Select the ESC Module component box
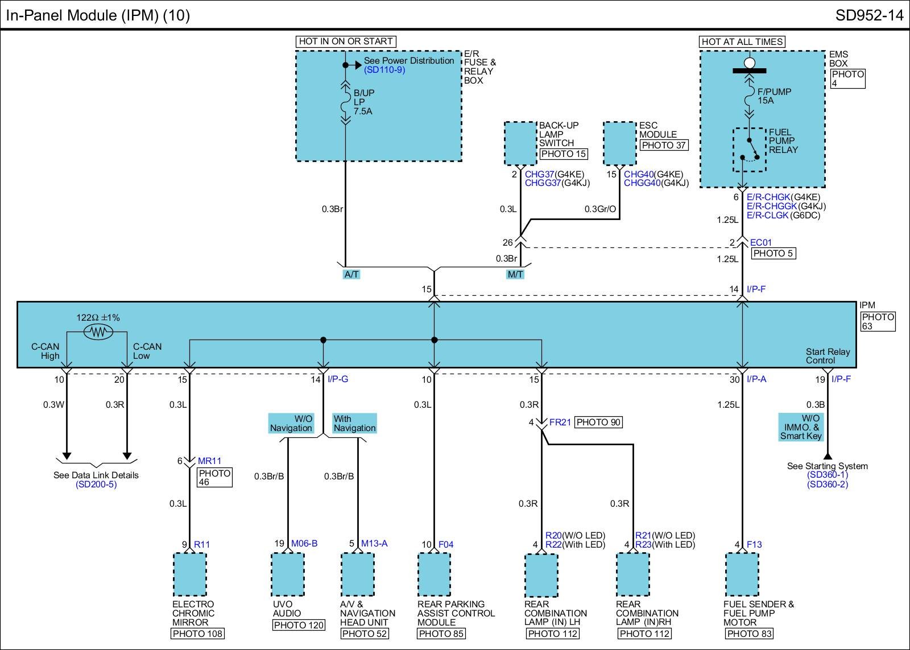Screen dimensions: 910x650 (619, 143)
